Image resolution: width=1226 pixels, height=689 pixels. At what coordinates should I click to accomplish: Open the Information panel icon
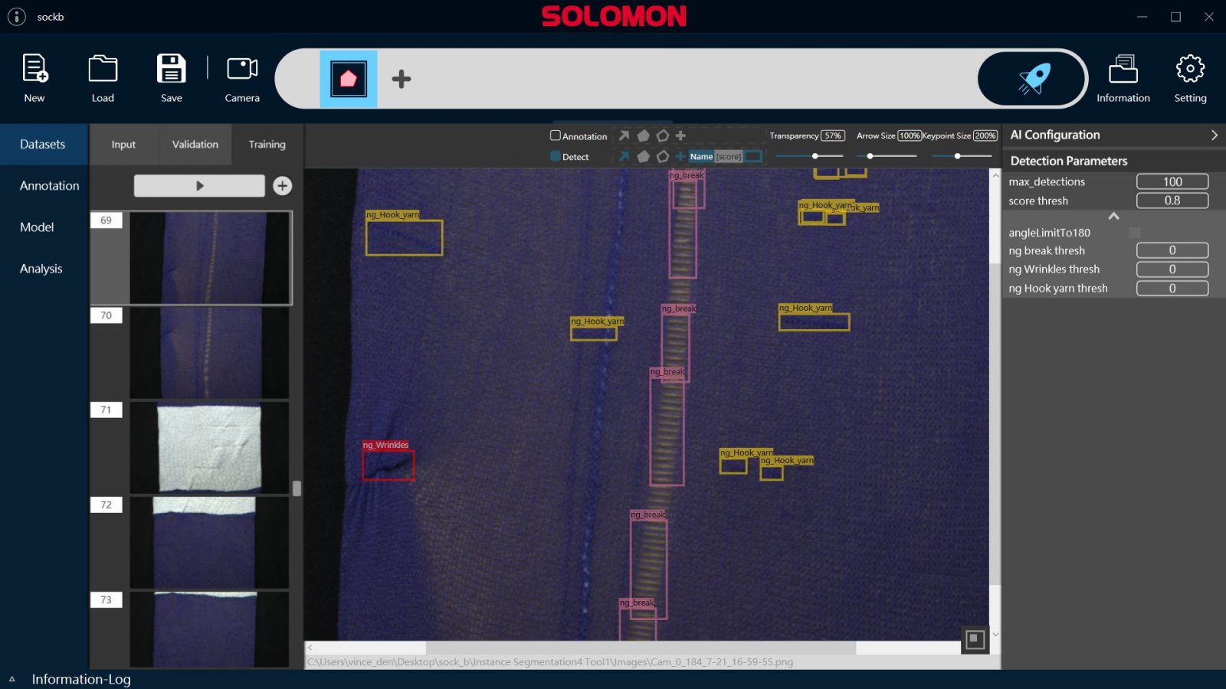[x=1123, y=70]
